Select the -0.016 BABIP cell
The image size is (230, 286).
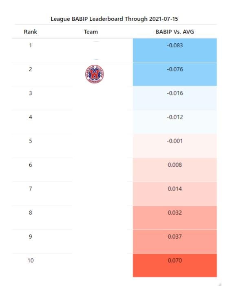point(175,98)
